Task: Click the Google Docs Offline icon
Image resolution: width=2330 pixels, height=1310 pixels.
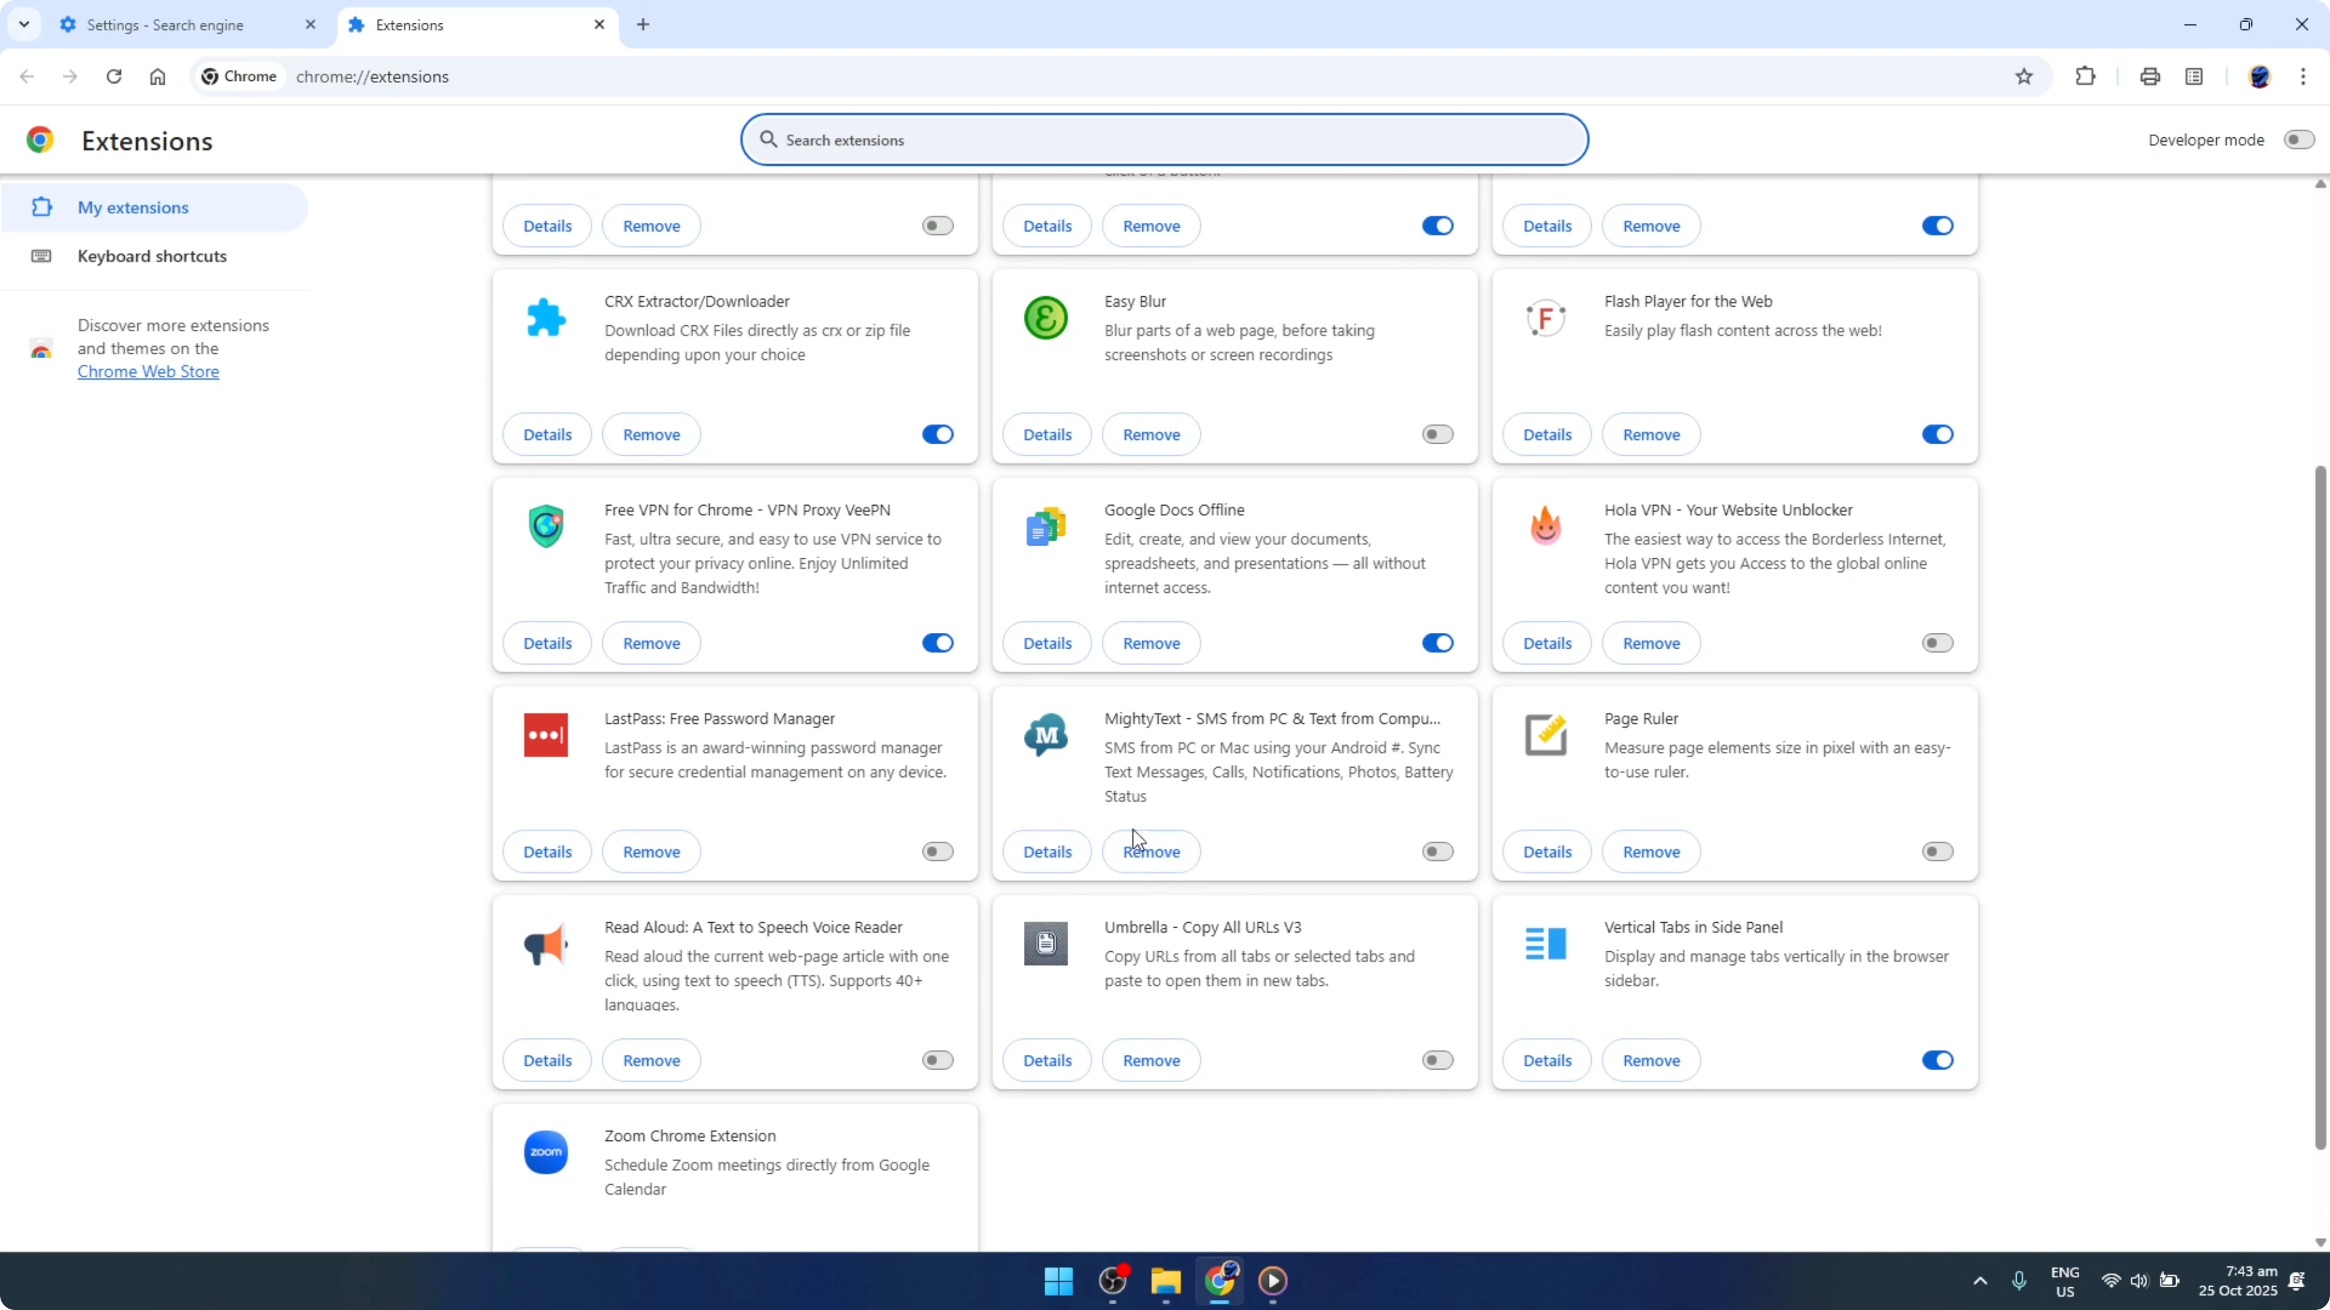Action: click(x=1045, y=526)
